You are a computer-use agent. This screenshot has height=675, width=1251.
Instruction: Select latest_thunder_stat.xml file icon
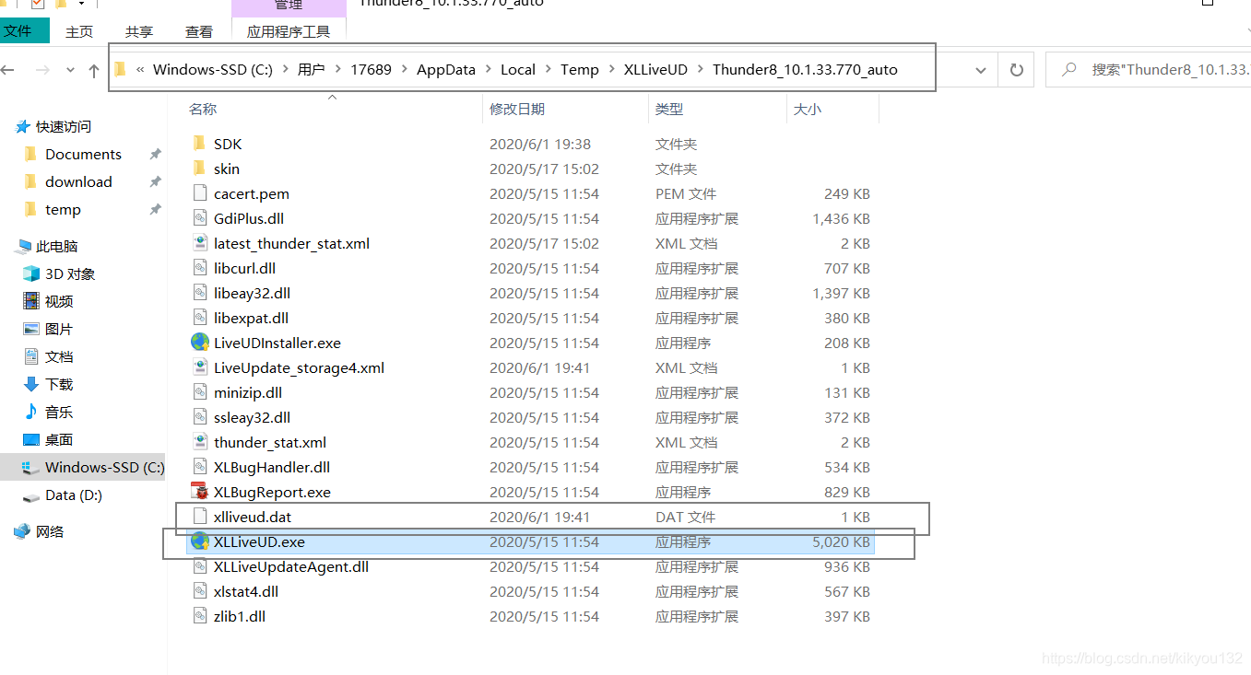(x=199, y=243)
